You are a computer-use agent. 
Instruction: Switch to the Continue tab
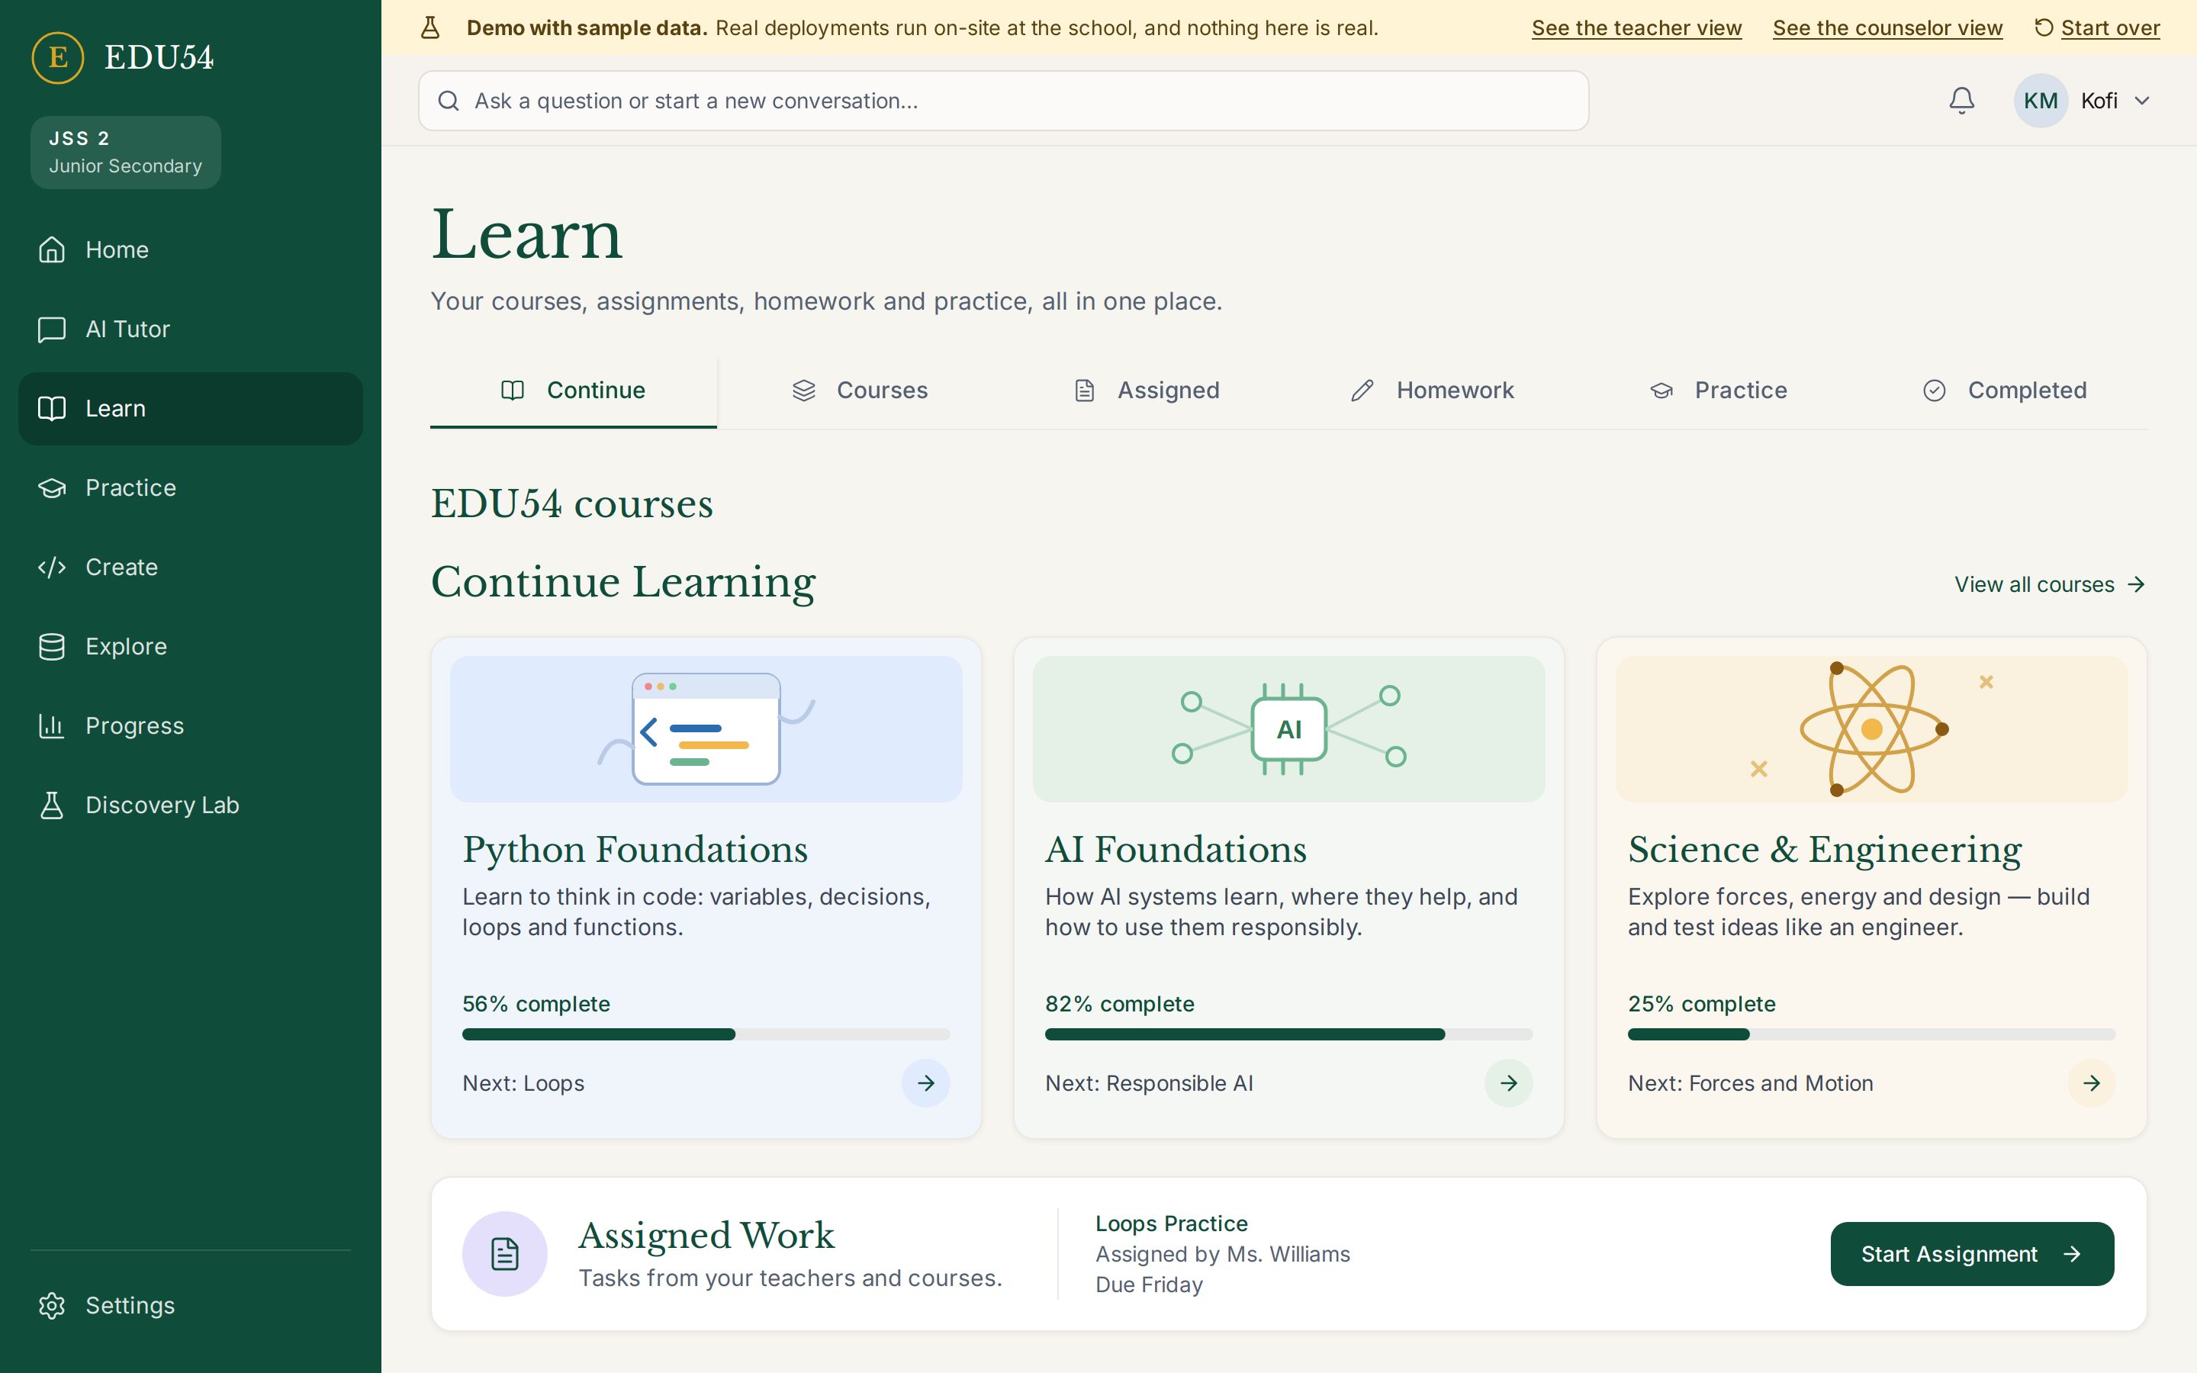pyautogui.click(x=573, y=391)
